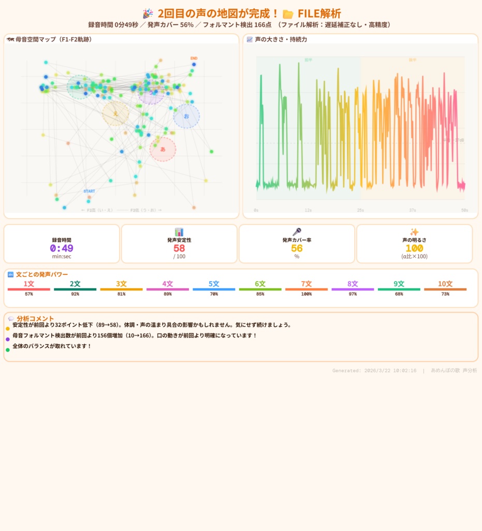
Task: Click the microphone icon above 発声カバー率
Action: click(x=297, y=232)
